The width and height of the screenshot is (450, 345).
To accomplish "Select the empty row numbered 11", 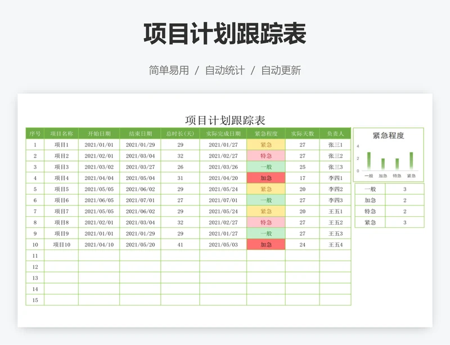I will [188, 256].
